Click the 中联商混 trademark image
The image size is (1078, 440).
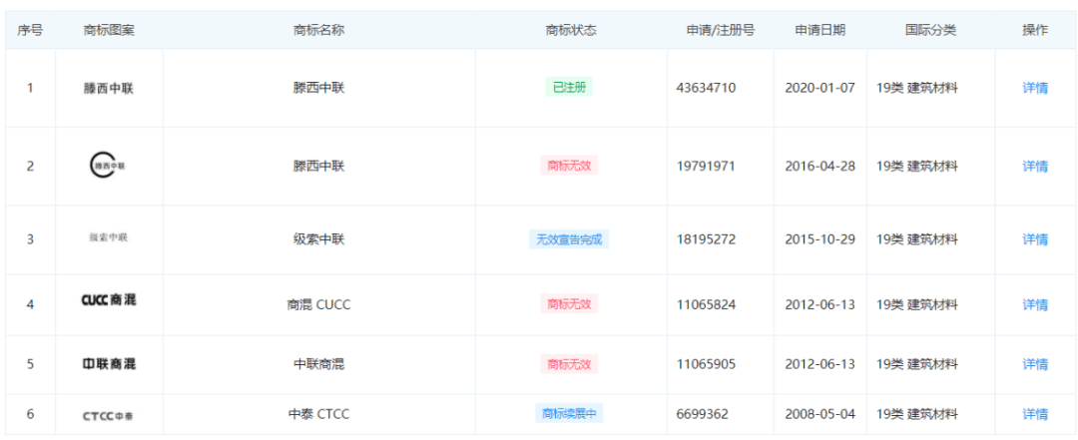[108, 364]
